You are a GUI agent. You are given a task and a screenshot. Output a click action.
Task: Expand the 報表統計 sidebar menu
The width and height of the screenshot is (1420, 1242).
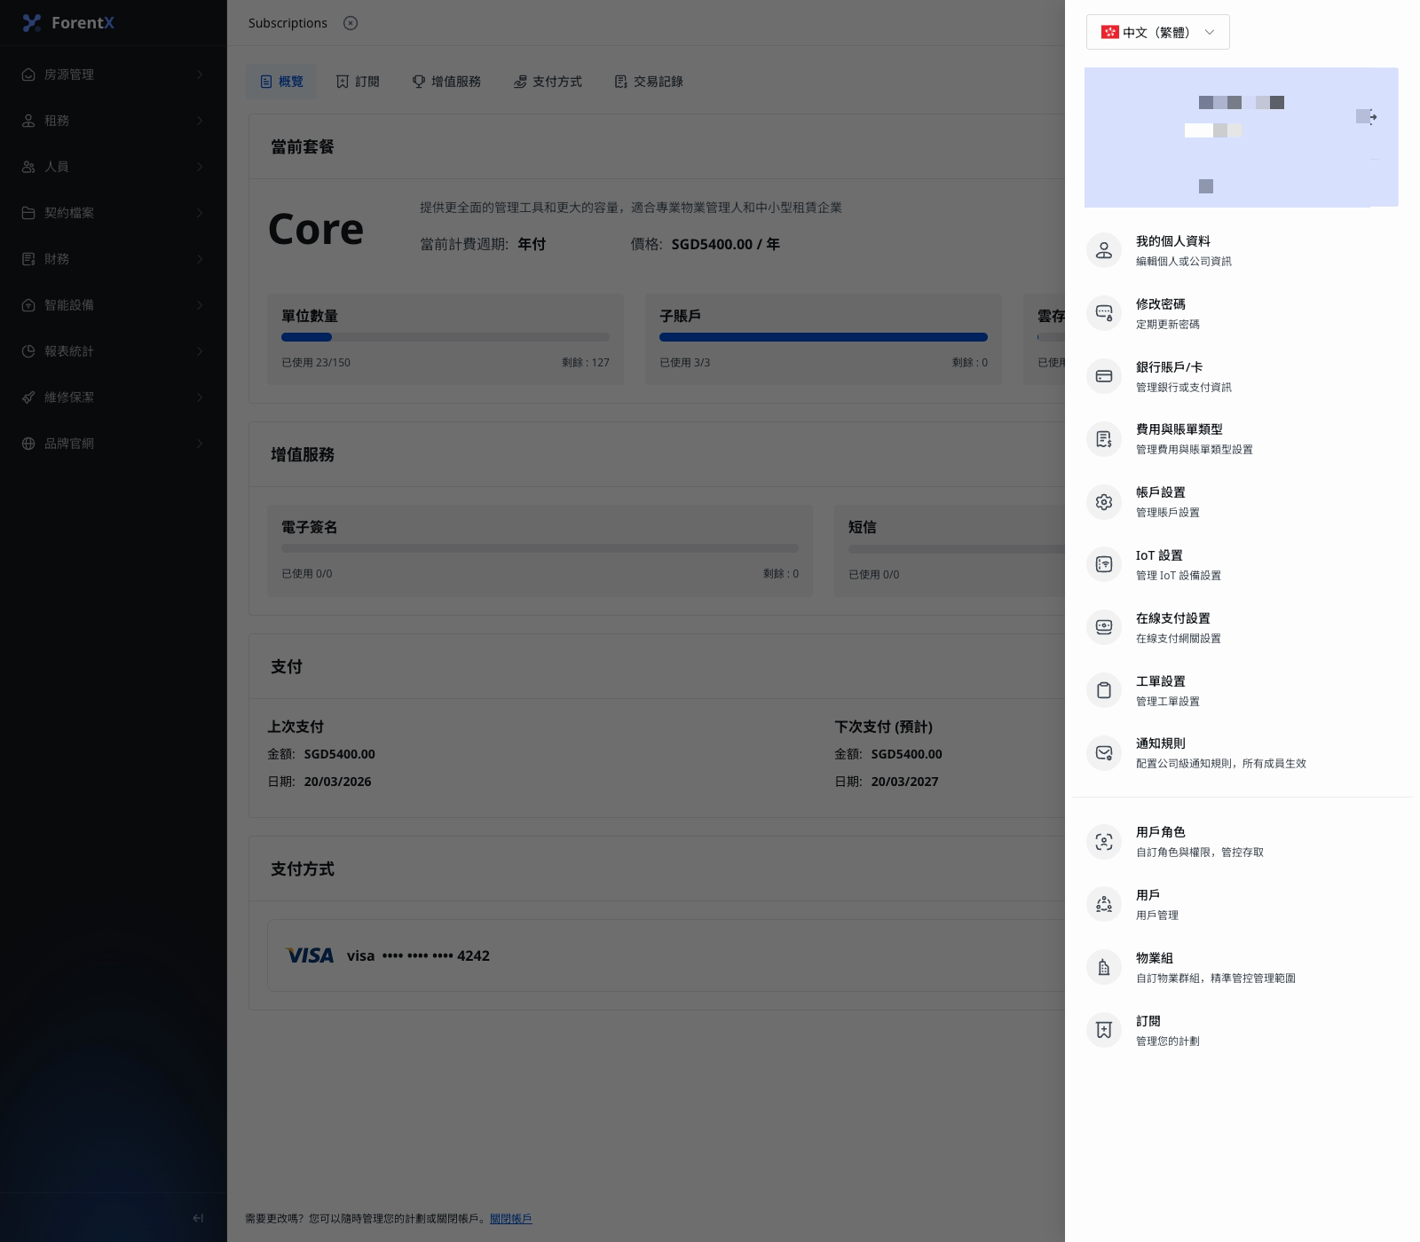click(x=114, y=351)
